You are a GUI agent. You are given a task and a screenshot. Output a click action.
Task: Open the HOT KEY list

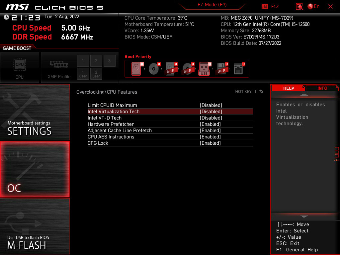pyautogui.click(x=243, y=92)
